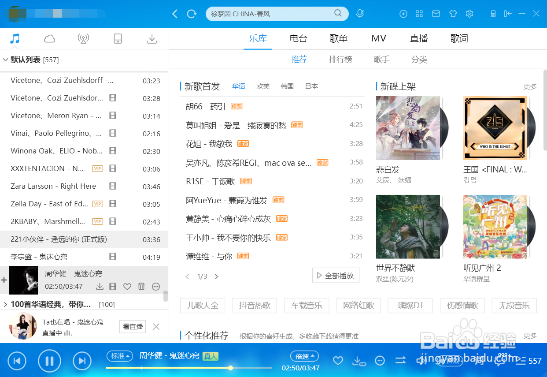Viewport: 547px width, 377px height.
Task: Open the download manager icon in sidebar
Action: 152,39
